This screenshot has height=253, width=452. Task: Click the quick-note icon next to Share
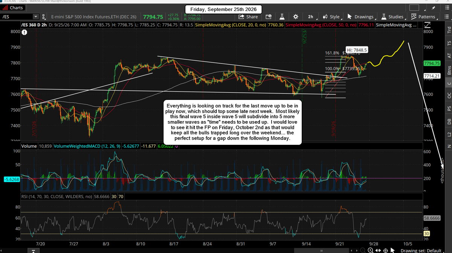[268, 17]
